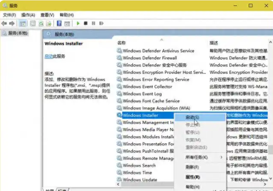
Task: Click vertical scrollbar down arrow
Action: (x=270, y=178)
